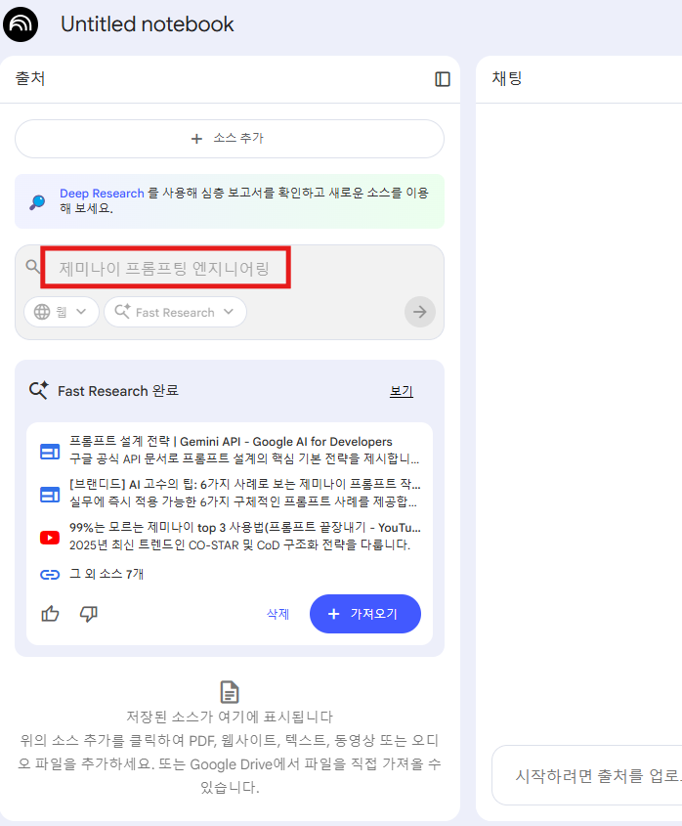Click the description 구글 공식 API 문서로 프롬프트
This screenshot has height=826, width=682.
pyautogui.click(x=244, y=458)
